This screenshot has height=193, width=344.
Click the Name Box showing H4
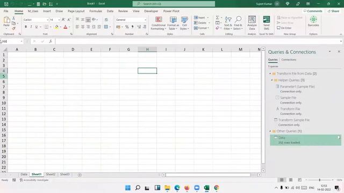[x=11, y=41]
